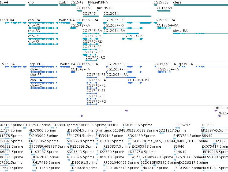Click the chp-RF transcript label
The height and width of the screenshot is (172, 228).
34,42
